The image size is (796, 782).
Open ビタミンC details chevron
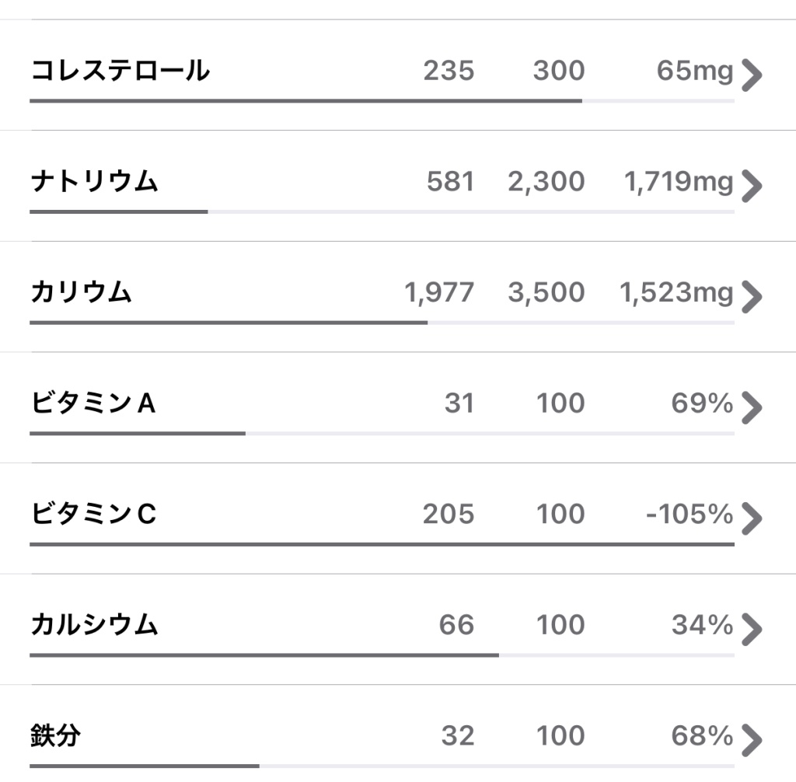pos(752,519)
